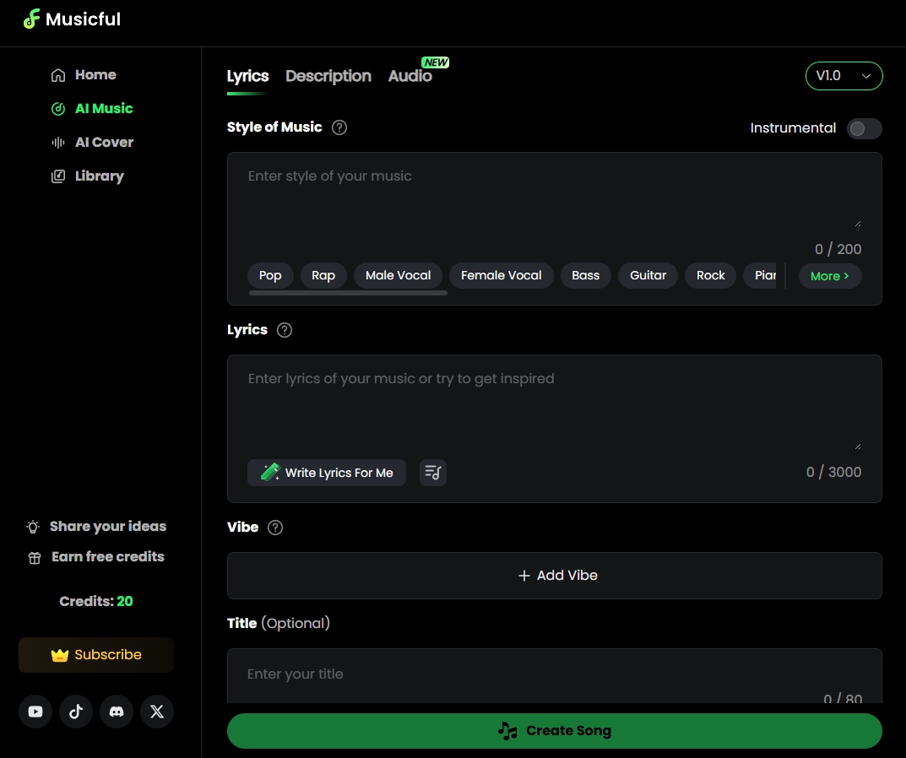Click the Home house icon

58,75
